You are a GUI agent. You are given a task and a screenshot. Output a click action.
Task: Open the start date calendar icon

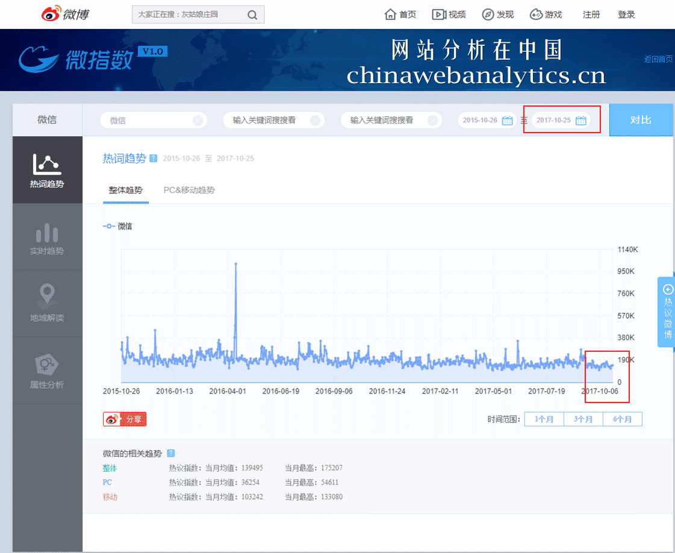[508, 120]
